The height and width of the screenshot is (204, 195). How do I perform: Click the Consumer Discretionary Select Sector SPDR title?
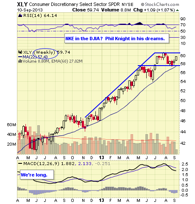click(x=75, y=4)
